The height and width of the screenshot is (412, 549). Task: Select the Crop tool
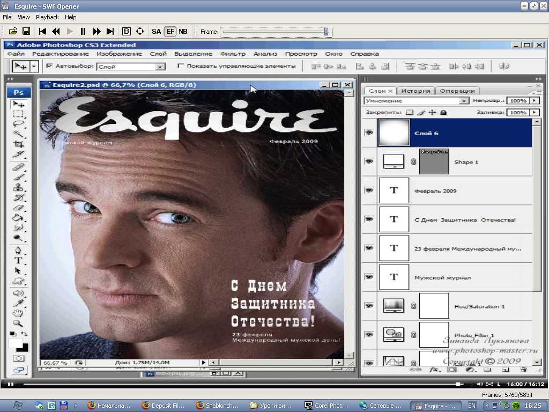[18, 144]
